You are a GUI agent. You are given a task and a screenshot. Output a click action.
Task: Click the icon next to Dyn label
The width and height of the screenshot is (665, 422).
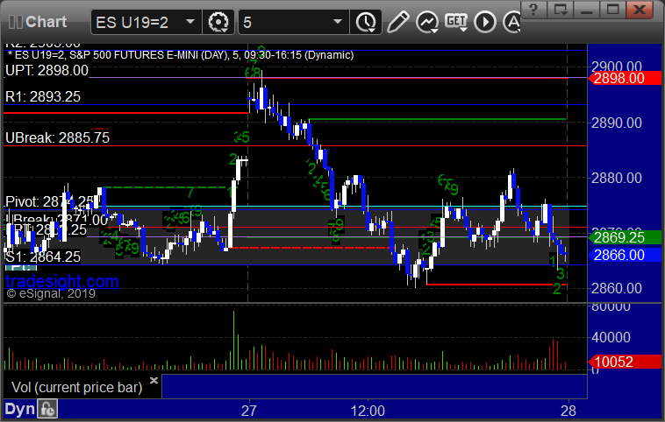(47, 409)
